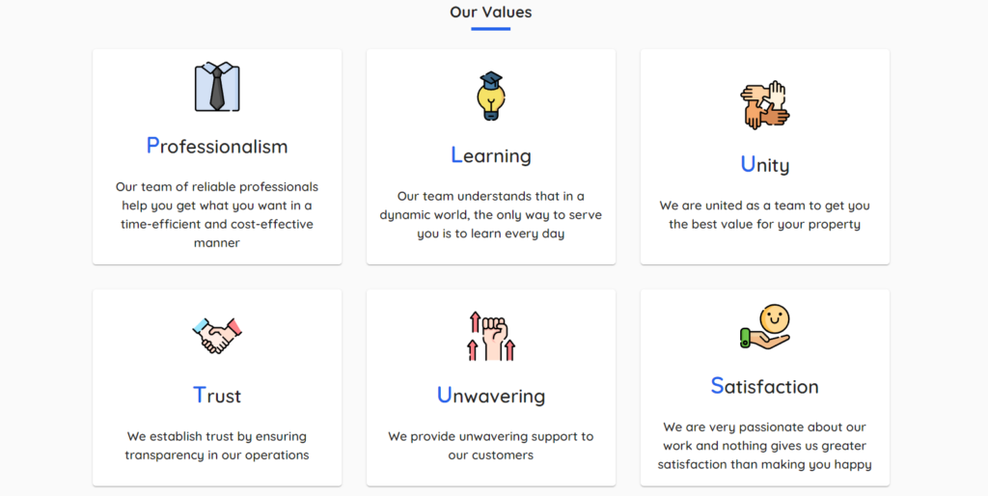The image size is (988, 496).
Task: Select the Unwavering heading
Action: [x=491, y=396]
